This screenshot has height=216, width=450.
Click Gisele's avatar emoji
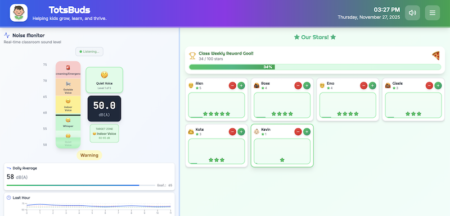click(x=388, y=85)
